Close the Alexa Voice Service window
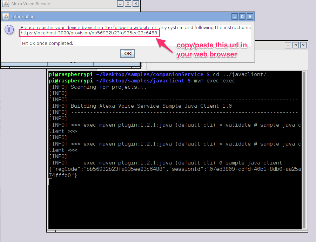316x242 pixels. point(136,4)
